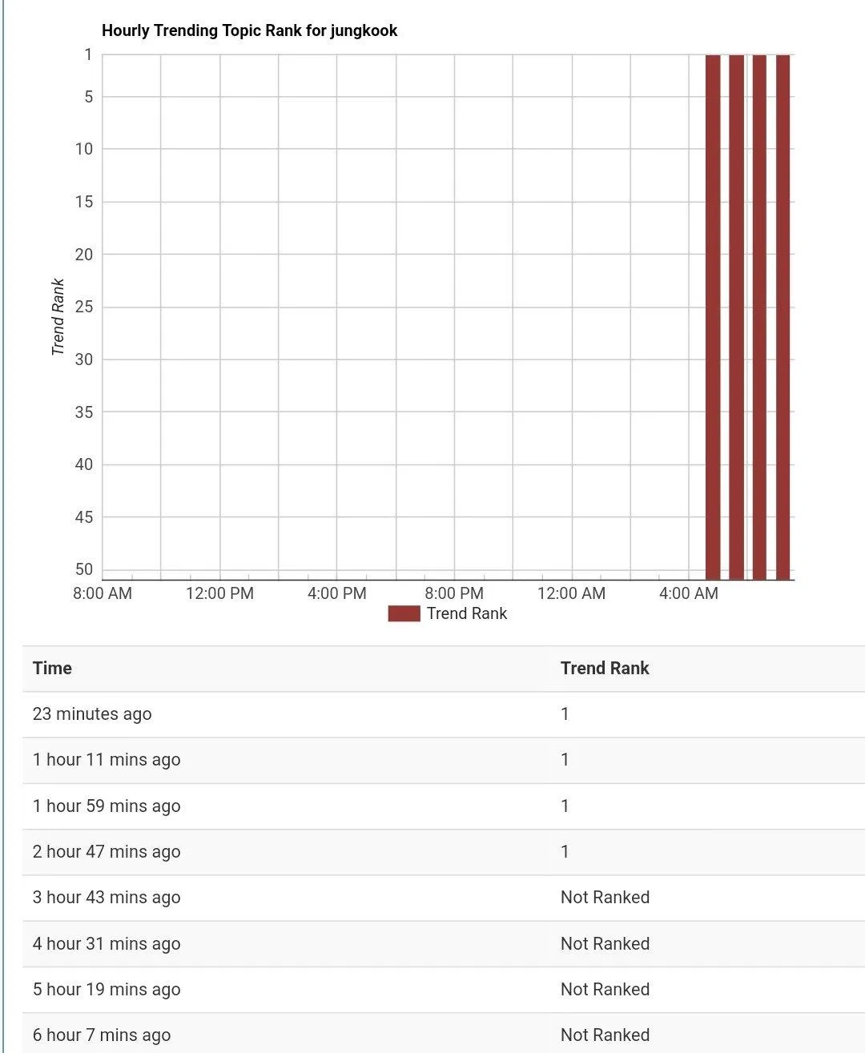Click the Trend Rank legend label

[467, 613]
